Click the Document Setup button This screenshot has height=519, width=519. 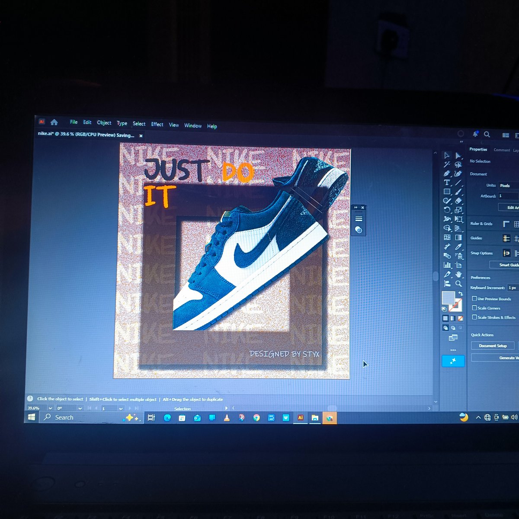pyautogui.click(x=493, y=346)
